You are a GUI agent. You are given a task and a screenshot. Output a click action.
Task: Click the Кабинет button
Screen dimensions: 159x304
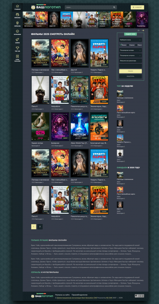coord(137,7)
